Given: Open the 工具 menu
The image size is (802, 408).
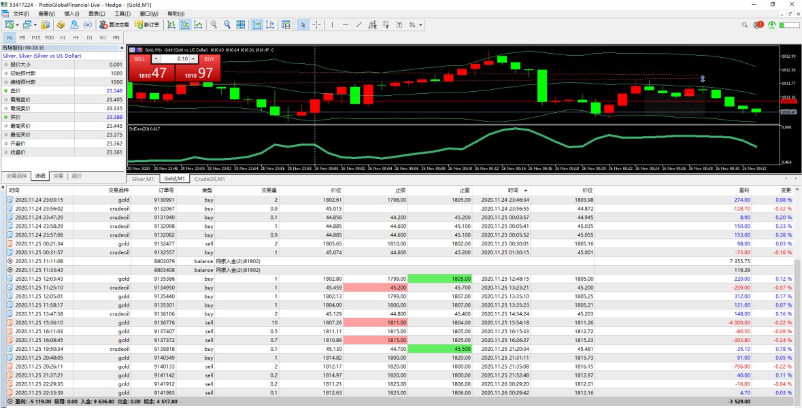Looking at the screenshot, I should click(122, 14).
